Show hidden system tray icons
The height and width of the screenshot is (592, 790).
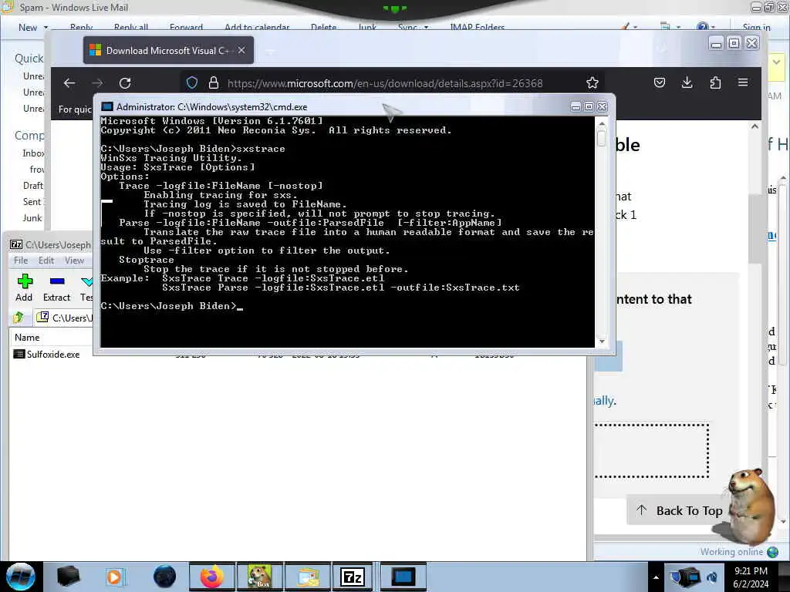[x=656, y=577]
